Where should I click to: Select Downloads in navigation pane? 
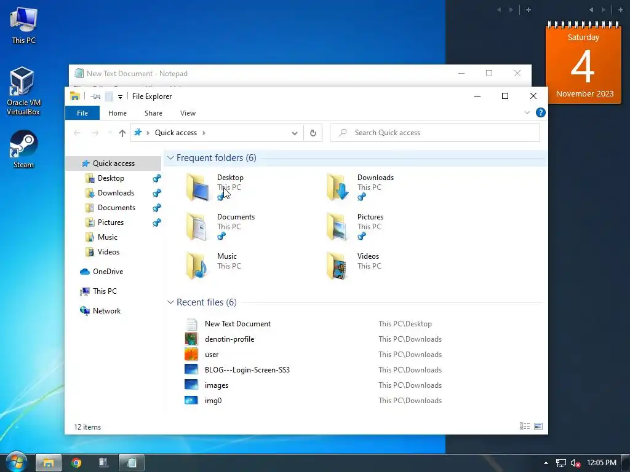pyautogui.click(x=116, y=193)
